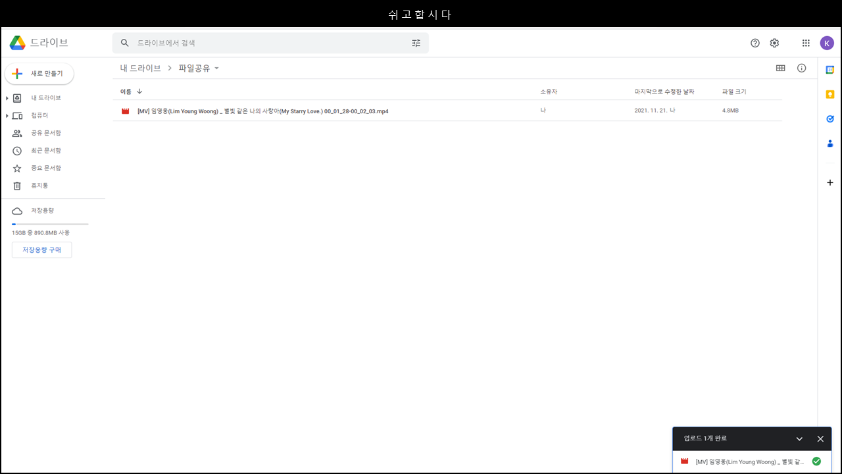Get add-ons plus icon in side panel
This screenshot has height=474, width=842.
(830, 182)
